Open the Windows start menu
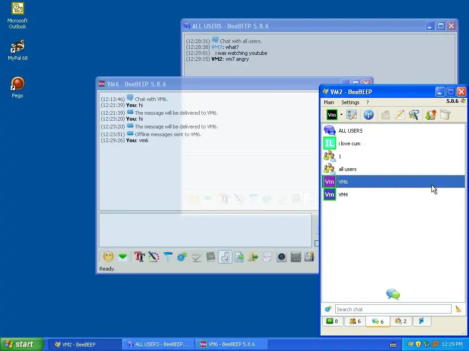This screenshot has width=469, height=351. point(21,344)
